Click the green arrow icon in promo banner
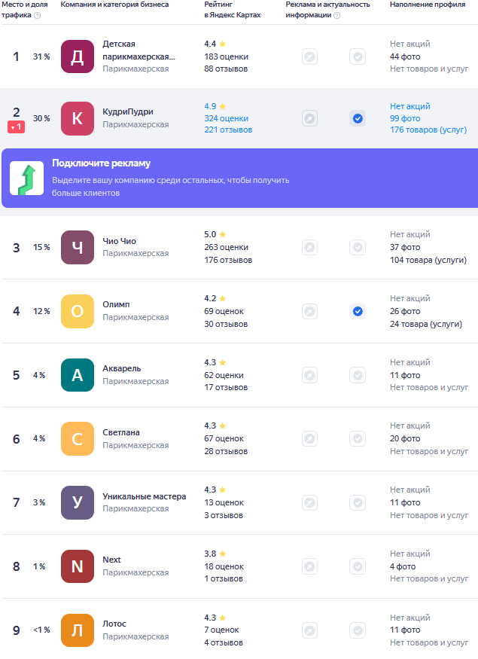 point(26,178)
